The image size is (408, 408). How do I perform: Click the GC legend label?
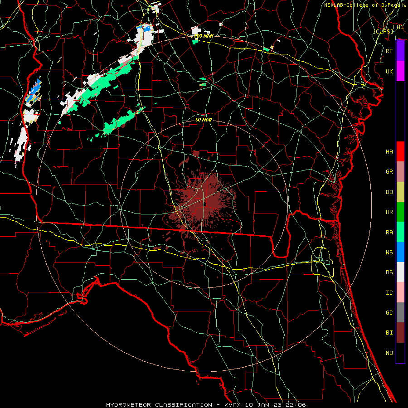(389, 313)
